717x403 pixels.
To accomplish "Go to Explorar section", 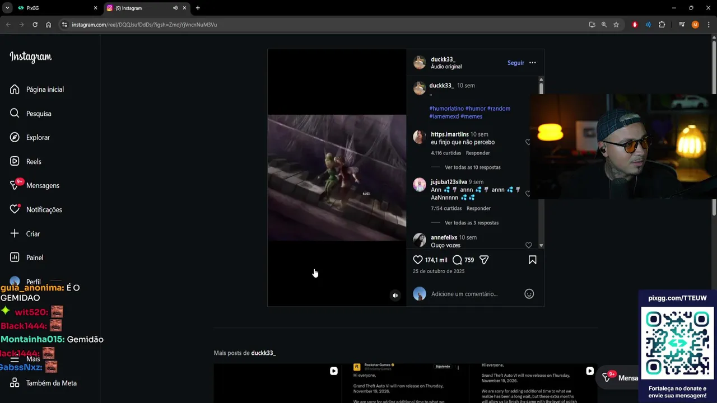I will coord(30,138).
